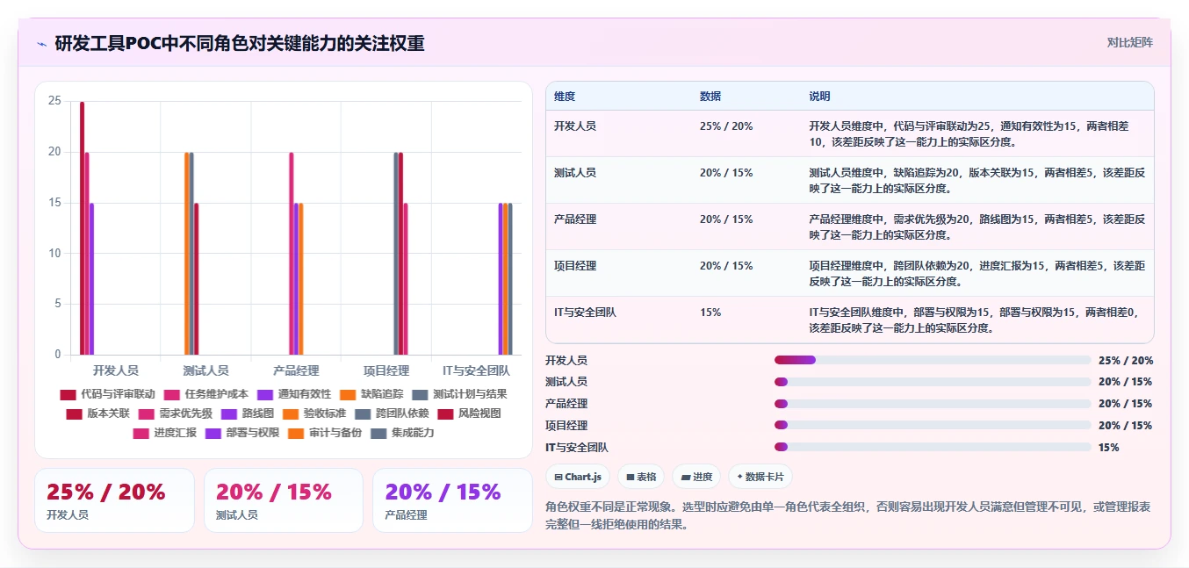Click the 进度汇报 legend color box

[141, 433]
